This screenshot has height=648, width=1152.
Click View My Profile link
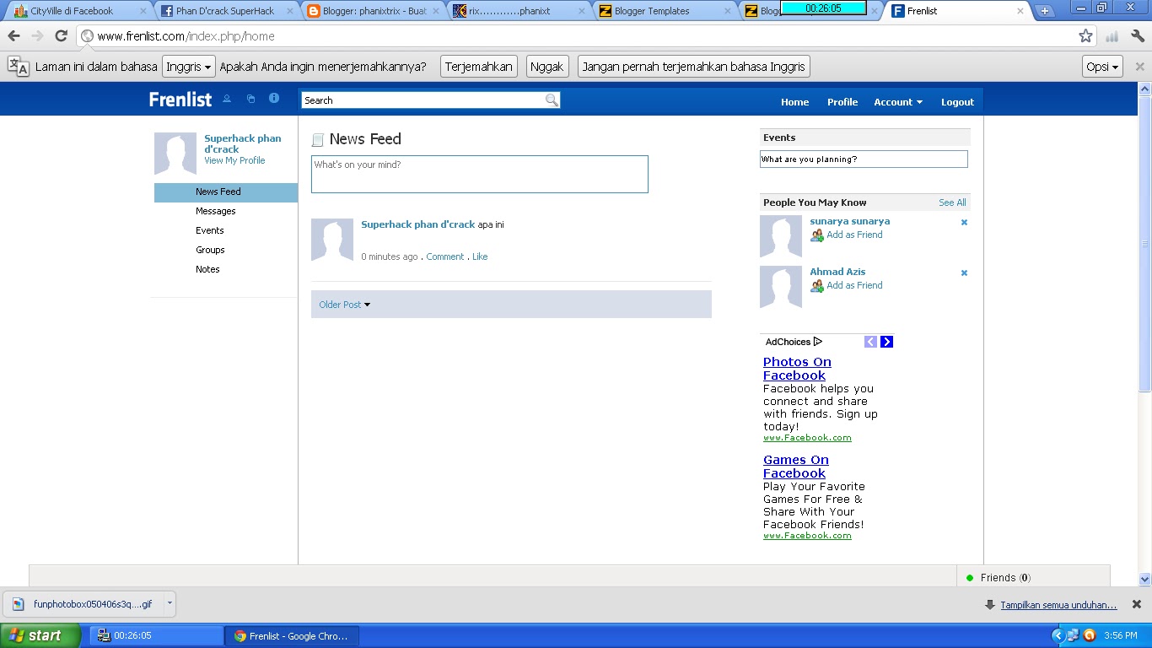click(234, 160)
